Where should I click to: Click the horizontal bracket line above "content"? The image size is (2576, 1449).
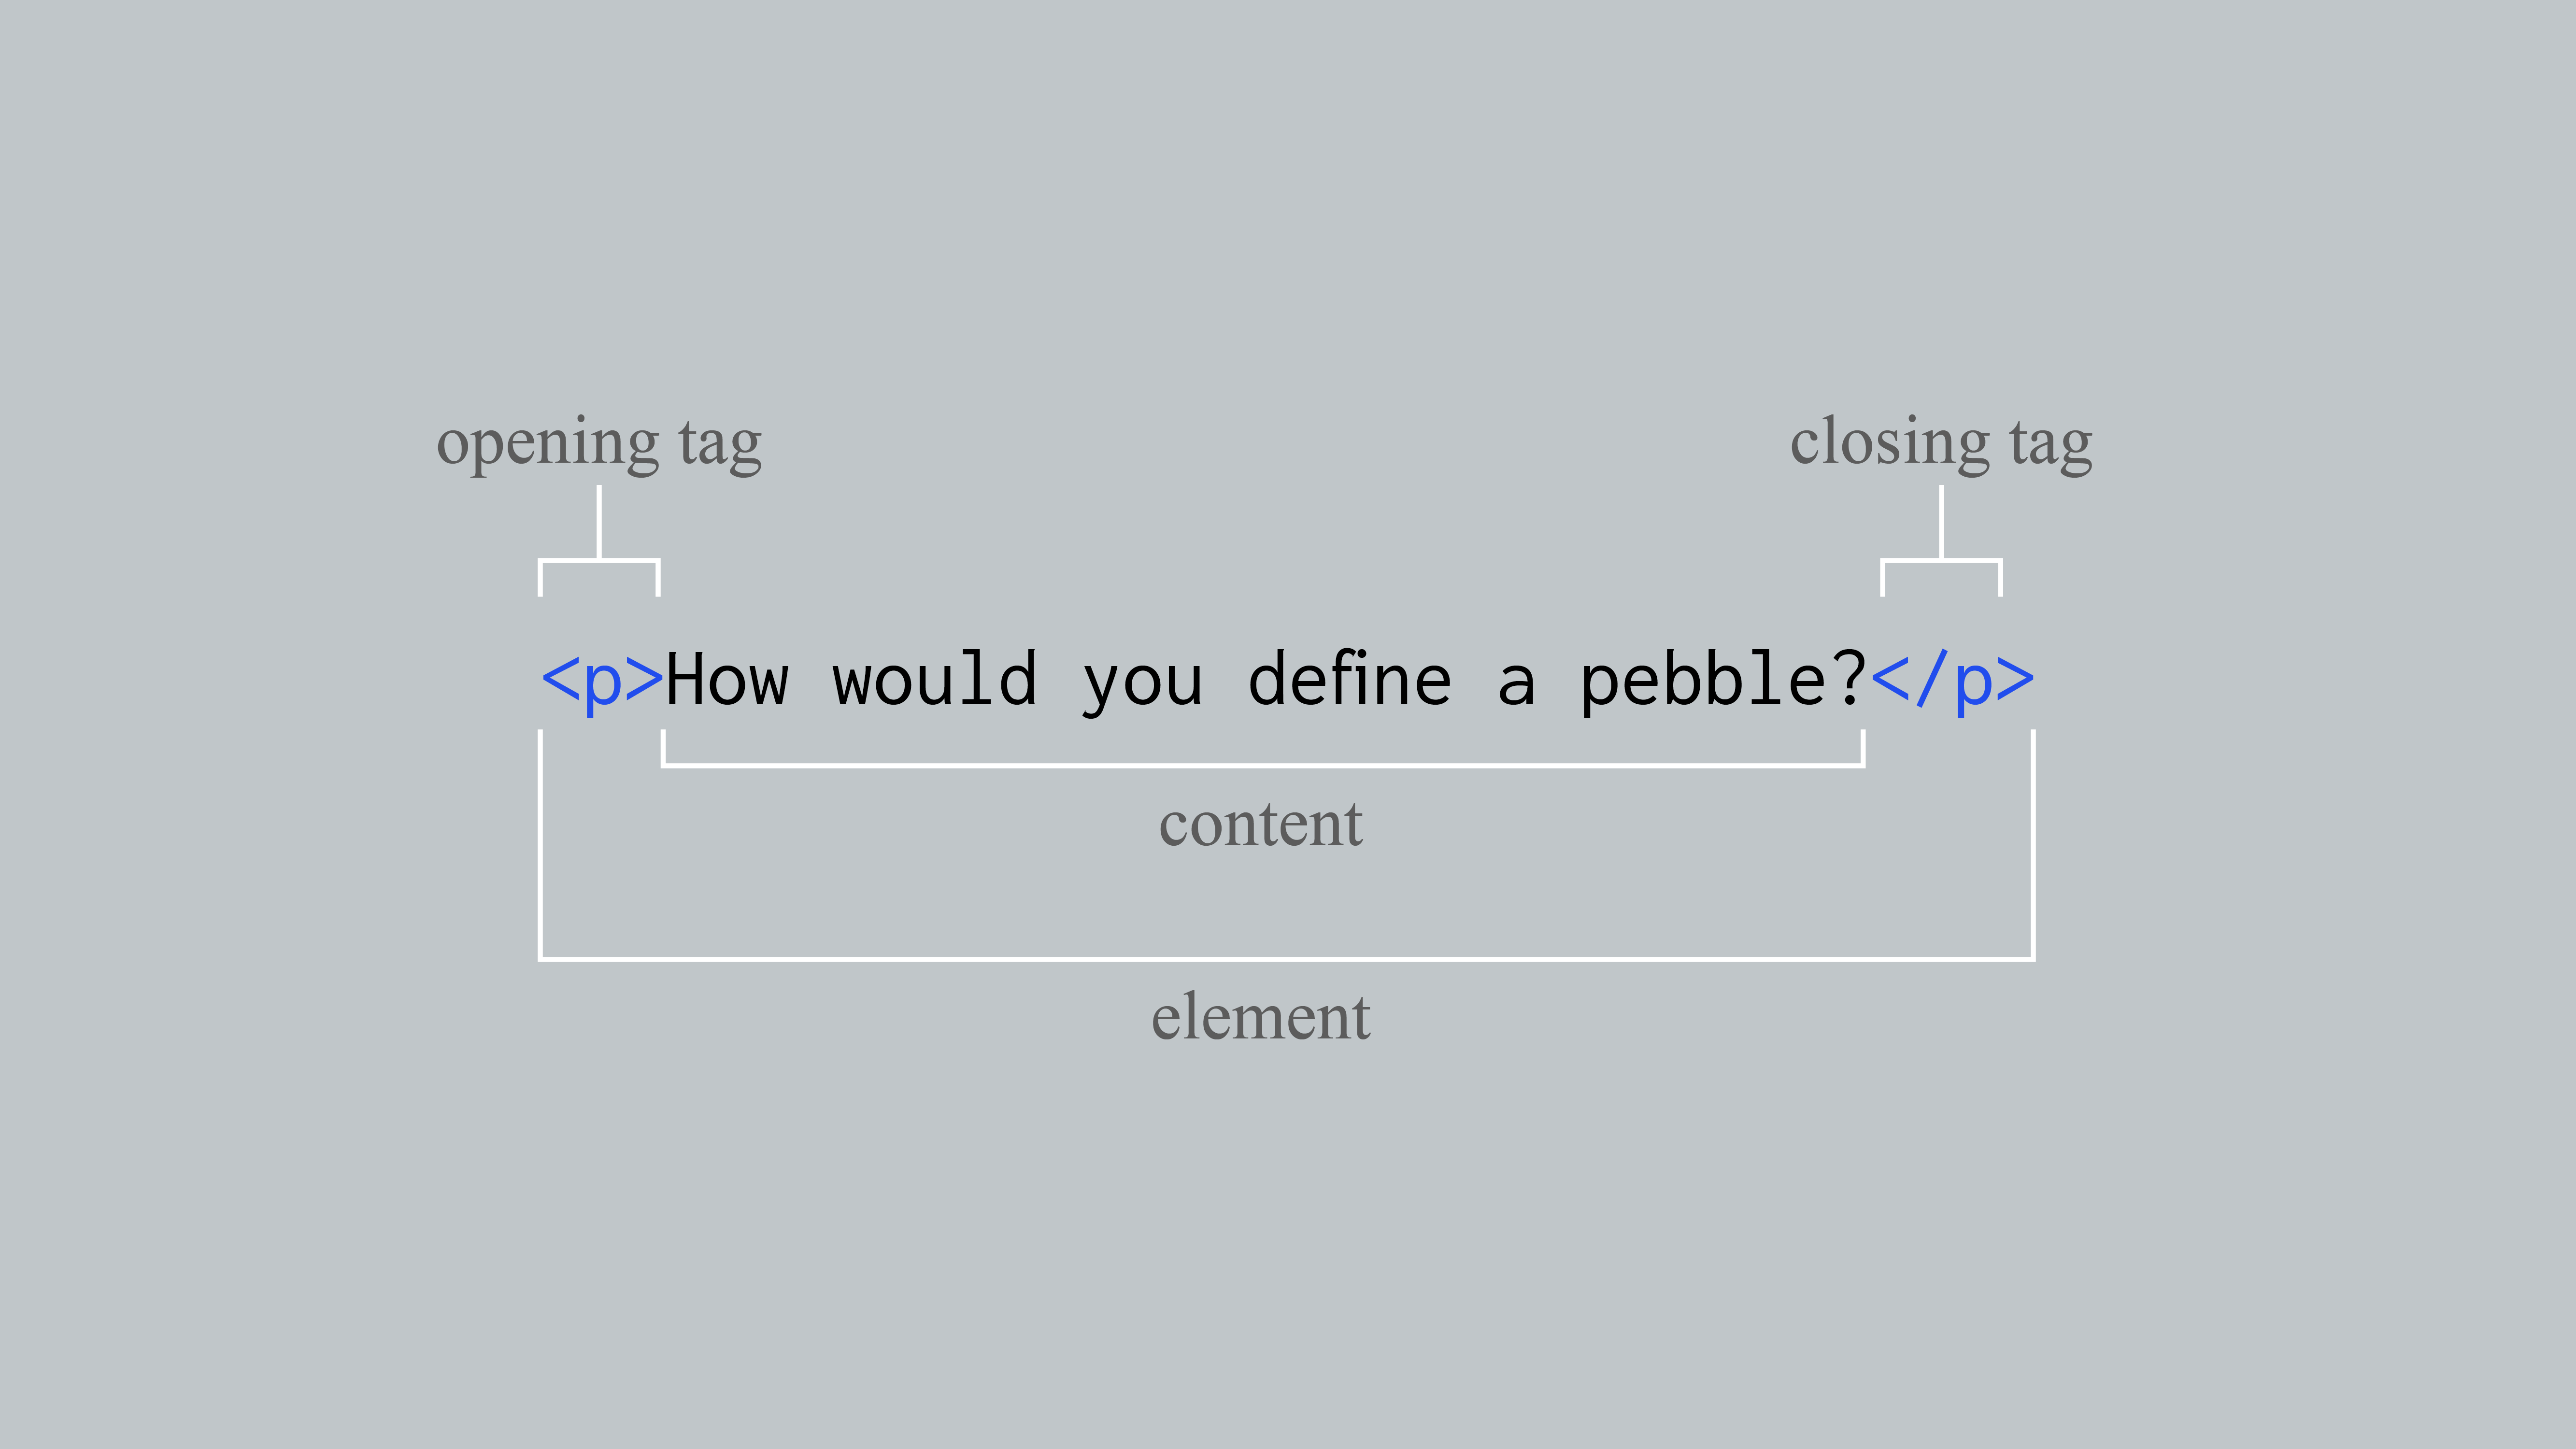[x=1262, y=766]
